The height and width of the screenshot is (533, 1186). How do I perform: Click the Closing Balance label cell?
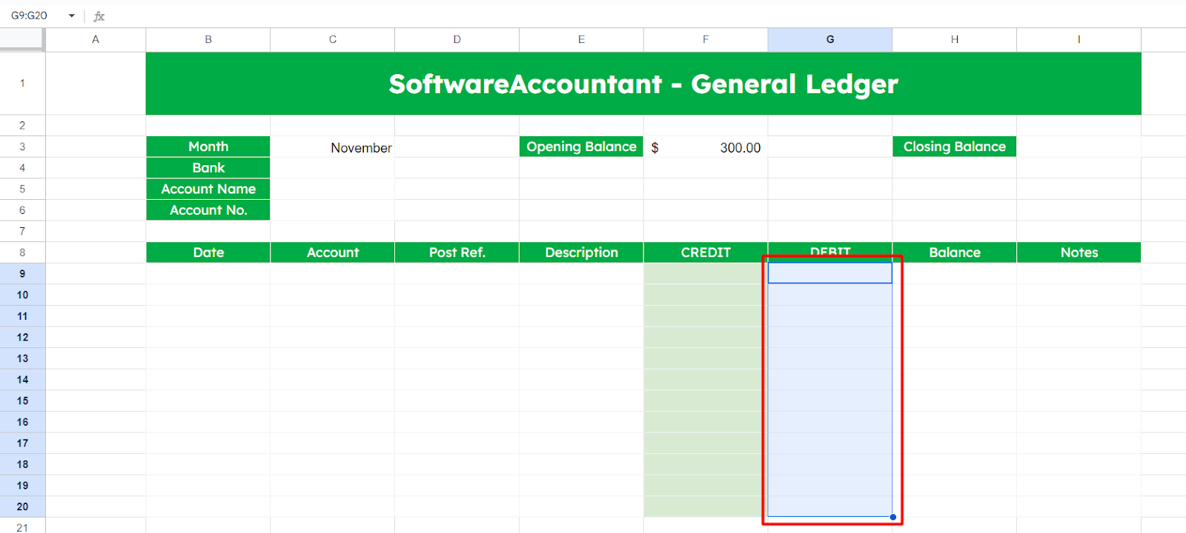[x=955, y=147]
